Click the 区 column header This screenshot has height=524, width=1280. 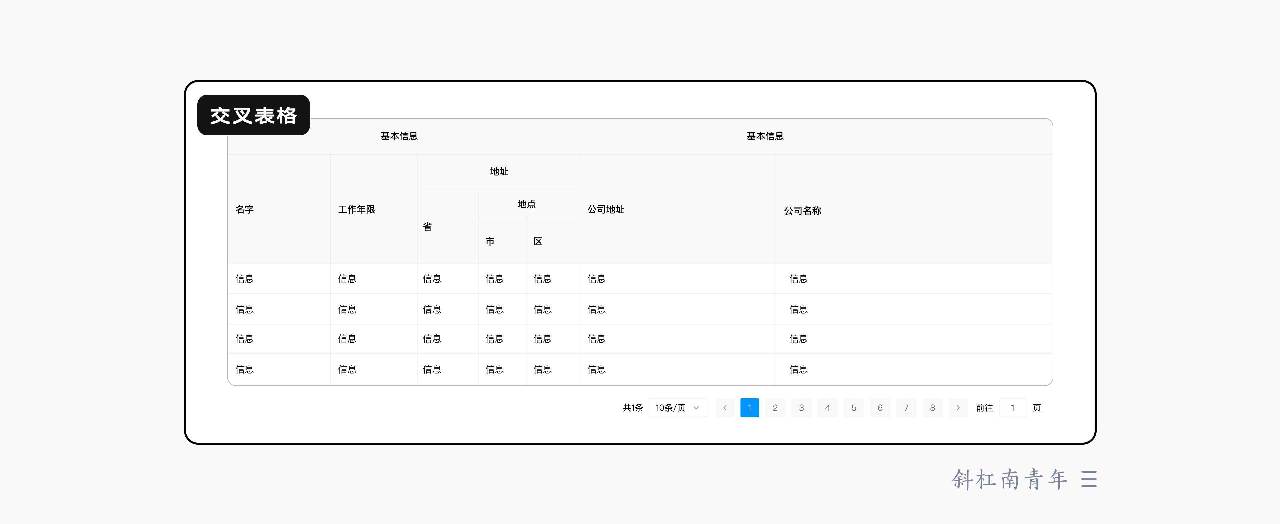pos(538,241)
